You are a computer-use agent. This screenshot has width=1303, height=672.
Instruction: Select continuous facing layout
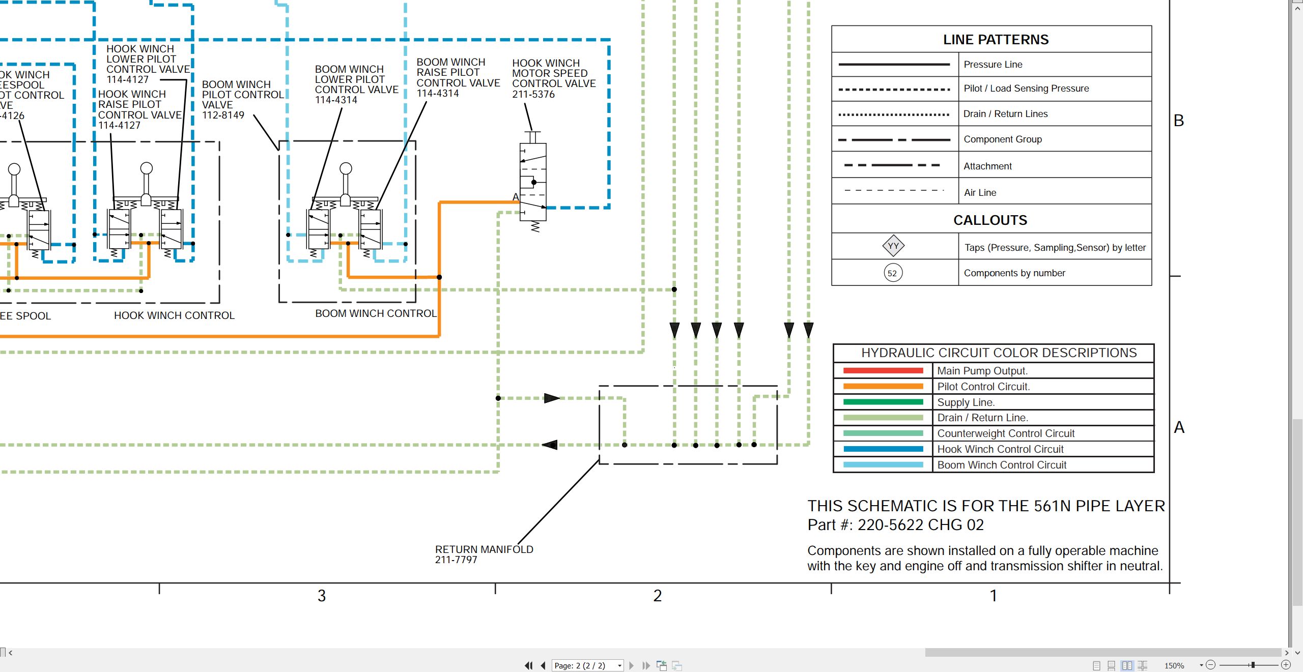(x=1143, y=665)
